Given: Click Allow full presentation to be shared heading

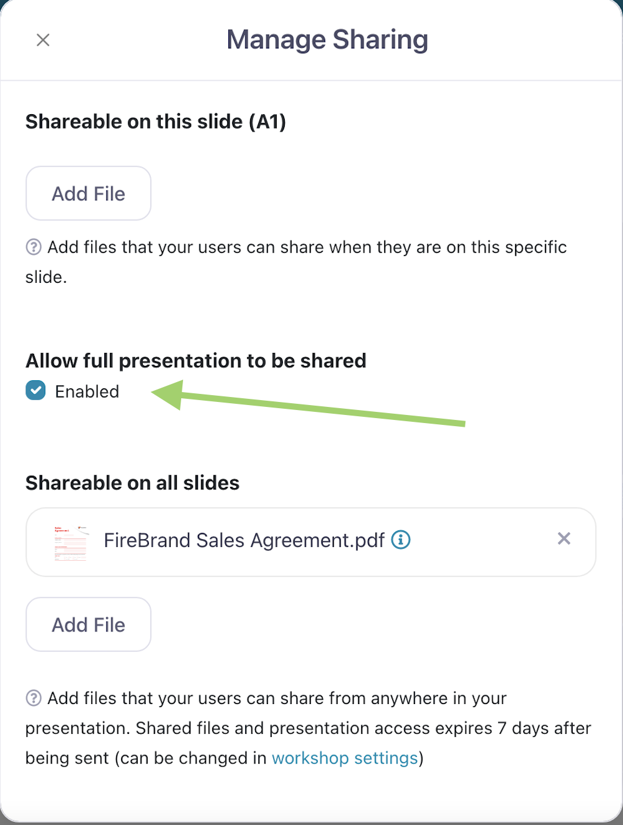Looking at the screenshot, I should pos(195,360).
